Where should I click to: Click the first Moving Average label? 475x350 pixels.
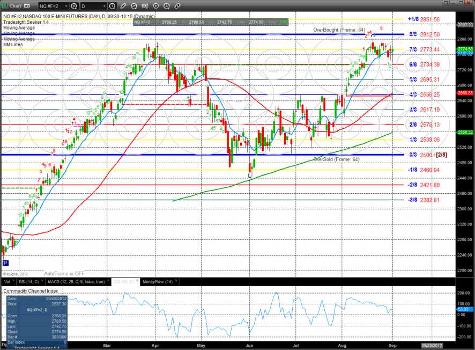pyautogui.click(x=19, y=27)
